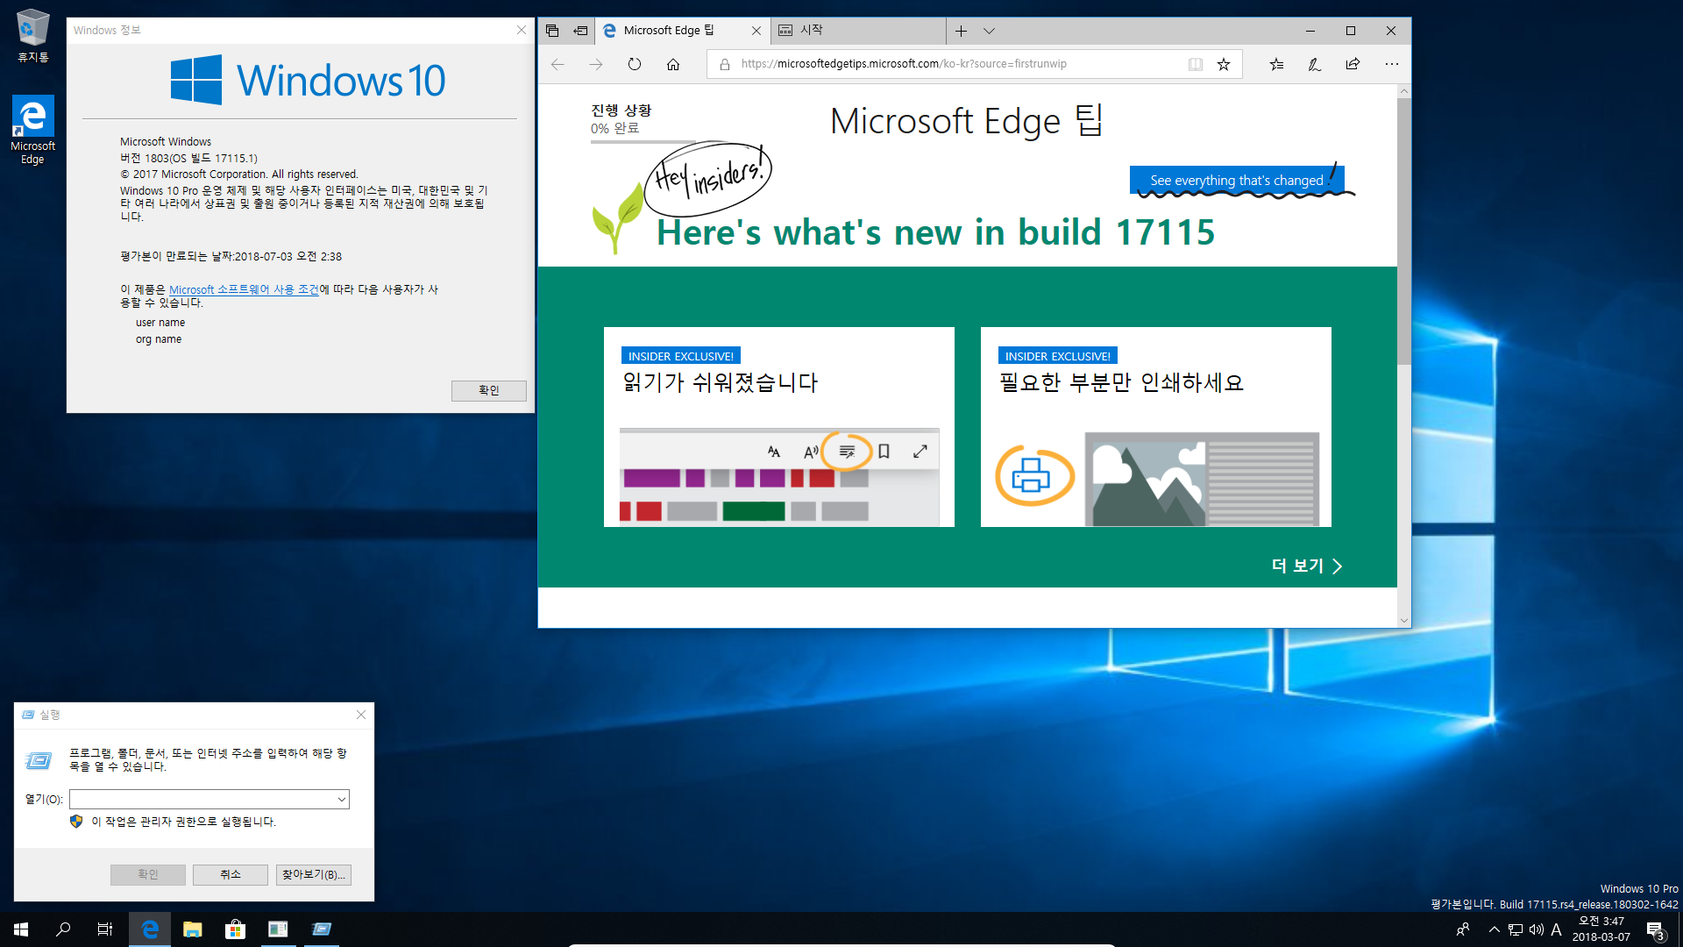The width and height of the screenshot is (1683, 947).
Task: Click the 열기 input field
Action: tap(202, 799)
